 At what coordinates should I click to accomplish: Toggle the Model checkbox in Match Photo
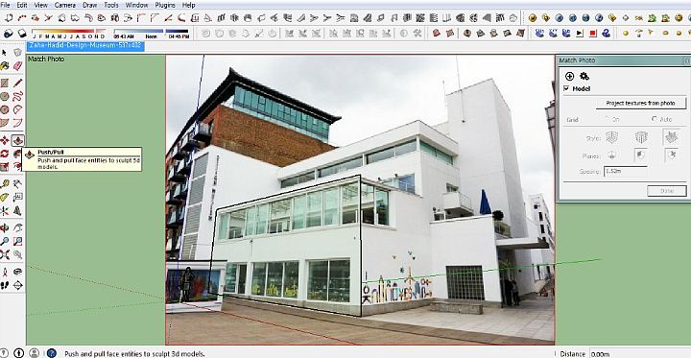pos(566,88)
